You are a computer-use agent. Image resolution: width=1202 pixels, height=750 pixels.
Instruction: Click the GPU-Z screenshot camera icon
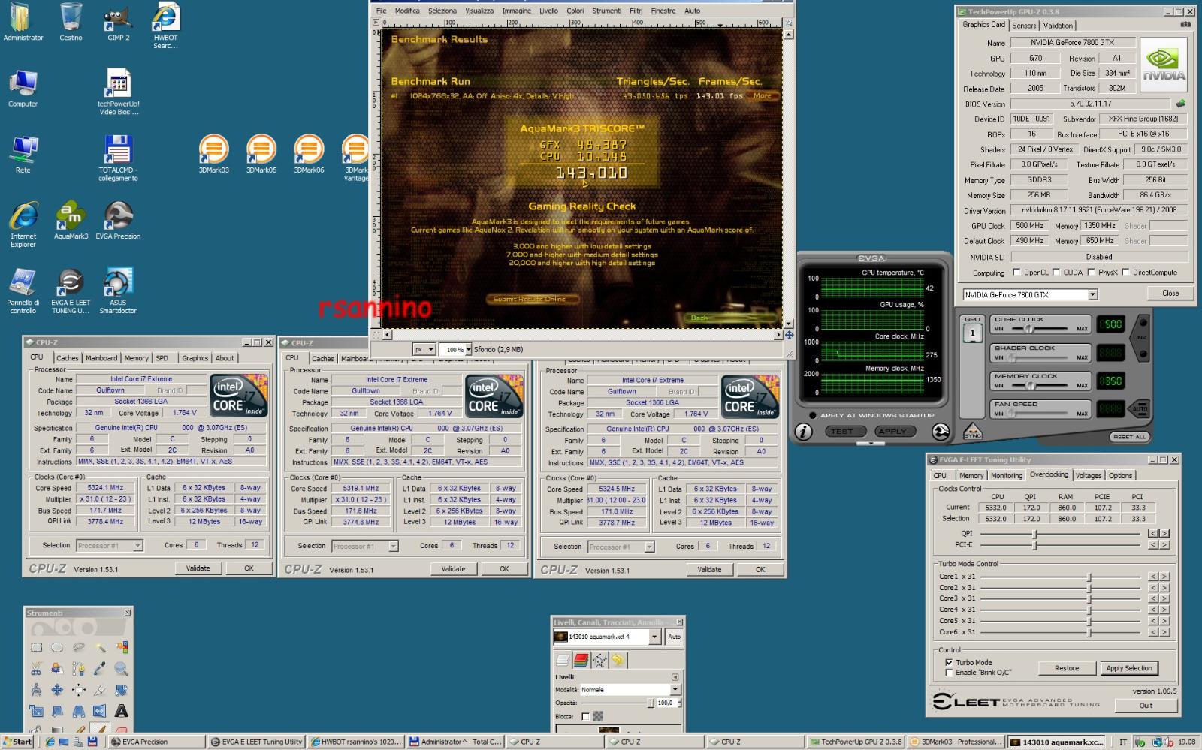click(1185, 25)
